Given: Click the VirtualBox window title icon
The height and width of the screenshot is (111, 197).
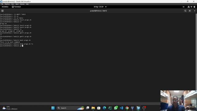Looking at the screenshot, I should coord(1,1).
